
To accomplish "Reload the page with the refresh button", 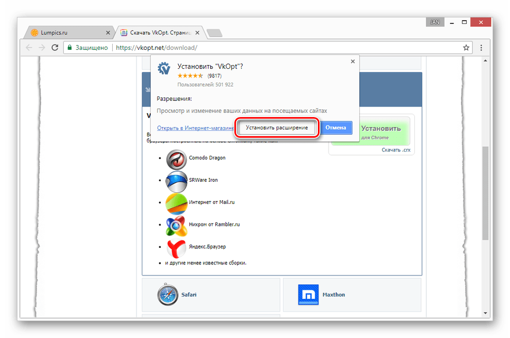I will [x=54, y=48].
